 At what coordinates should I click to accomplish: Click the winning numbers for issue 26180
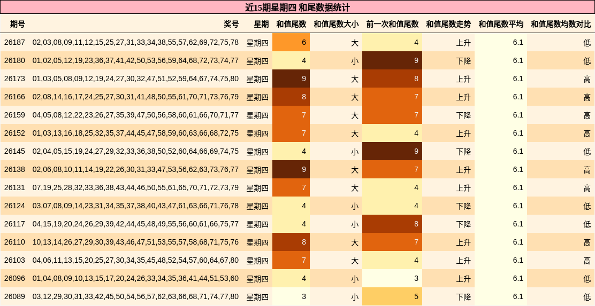pyautogui.click(x=135, y=60)
